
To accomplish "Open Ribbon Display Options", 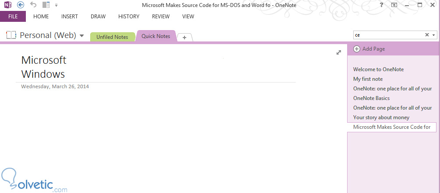I will (x=394, y=5).
